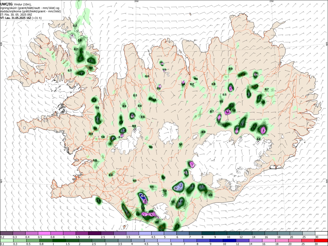Select the darkest green 1–1.5 swatch in bottom legend

click(x=59, y=240)
